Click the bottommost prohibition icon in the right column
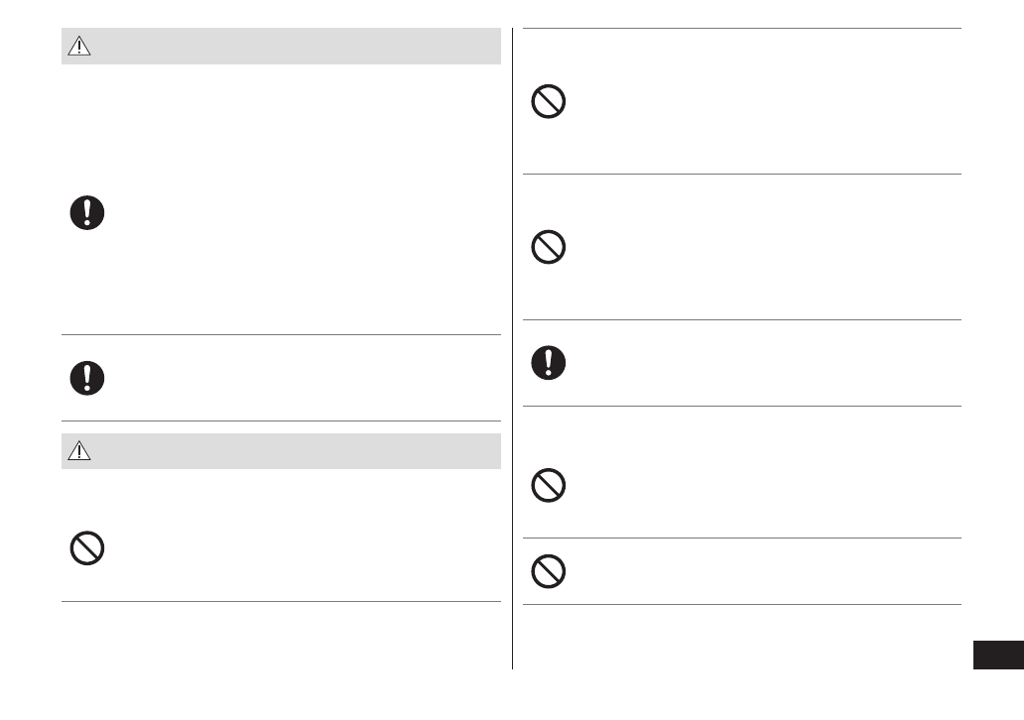1024x720 pixels. [x=549, y=570]
